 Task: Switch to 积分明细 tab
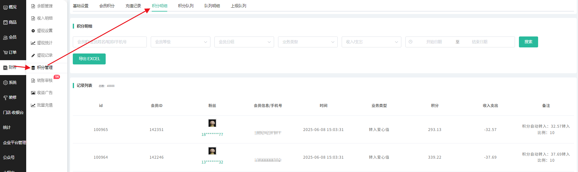coord(160,6)
